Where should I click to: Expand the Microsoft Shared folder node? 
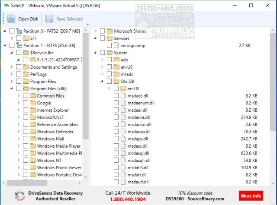(96, 31)
